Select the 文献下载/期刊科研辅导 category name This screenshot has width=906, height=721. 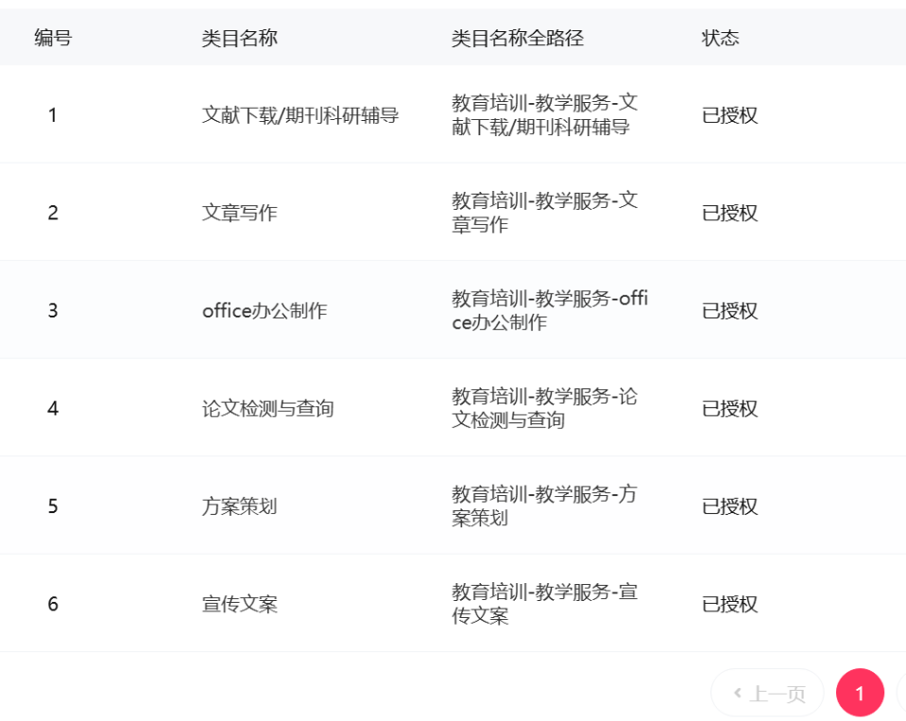click(x=299, y=115)
